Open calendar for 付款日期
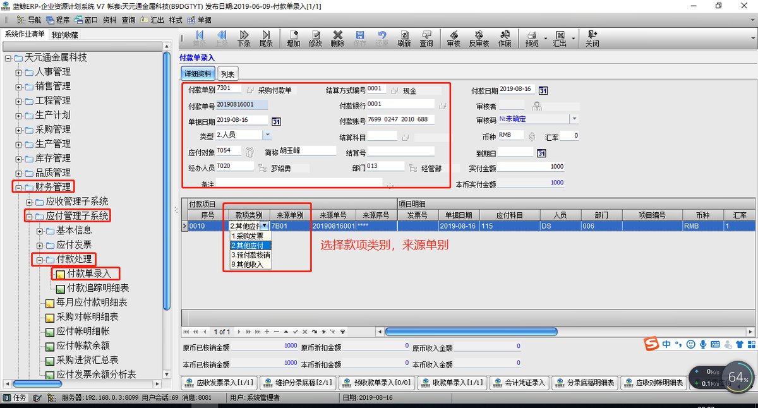 point(543,90)
